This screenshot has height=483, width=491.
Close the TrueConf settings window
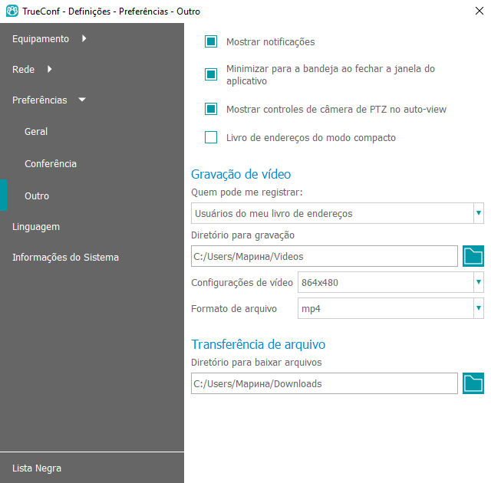tap(479, 11)
